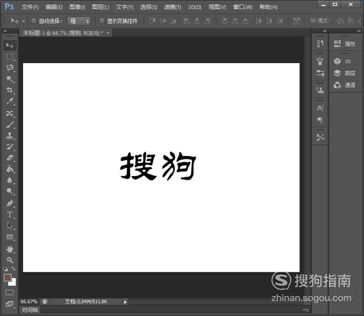The image size is (364, 316).
Task: Toggle Quick Mask mode
Action: pyautogui.click(x=9, y=292)
